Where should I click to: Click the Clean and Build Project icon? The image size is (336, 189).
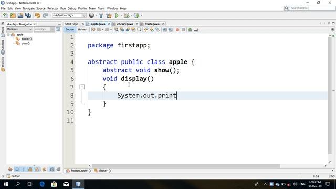coord(109,15)
